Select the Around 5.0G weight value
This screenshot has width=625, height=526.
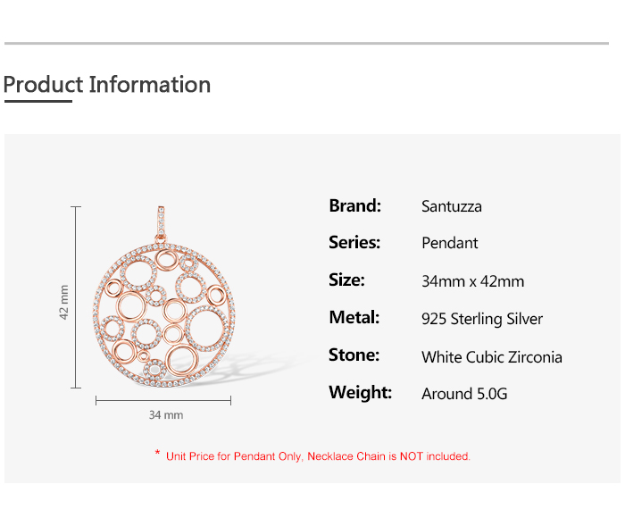pyautogui.click(x=464, y=394)
